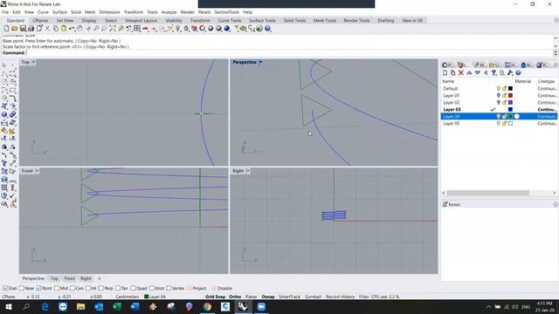Click the Paste clipboard icon

click(x=64, y=29)
